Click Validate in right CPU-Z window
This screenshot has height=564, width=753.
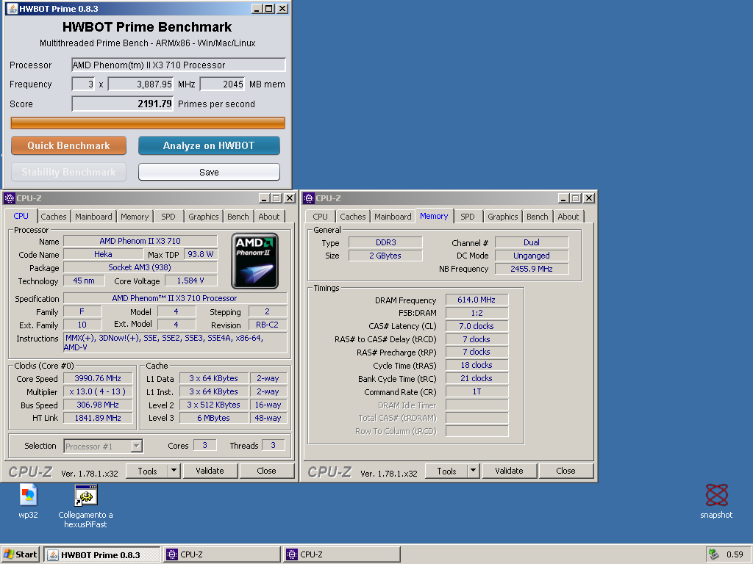(509, 471)
